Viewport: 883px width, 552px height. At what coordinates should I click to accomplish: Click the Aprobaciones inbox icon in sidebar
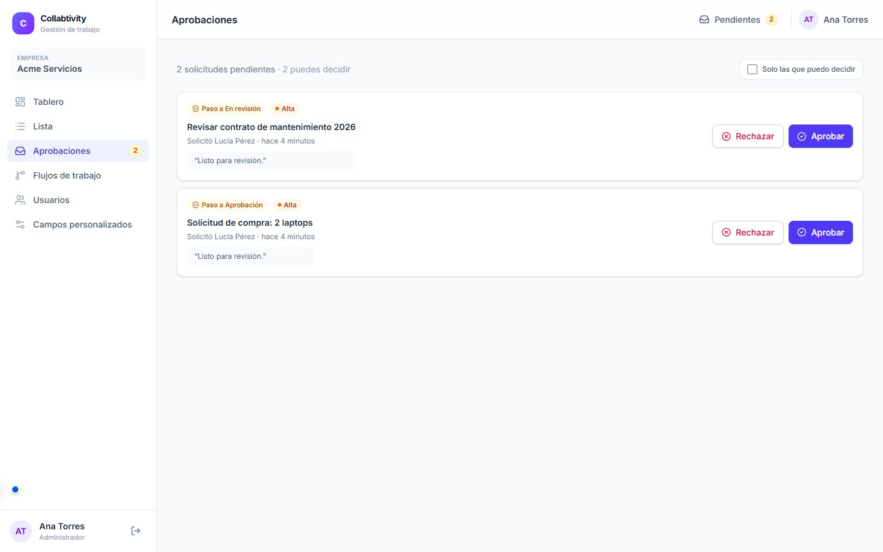pos(20,151)
